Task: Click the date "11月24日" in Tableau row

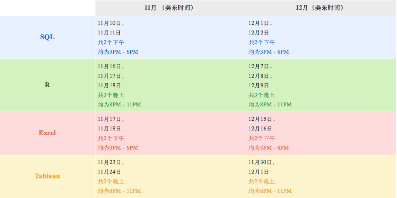Action: (x=109, y=172)
